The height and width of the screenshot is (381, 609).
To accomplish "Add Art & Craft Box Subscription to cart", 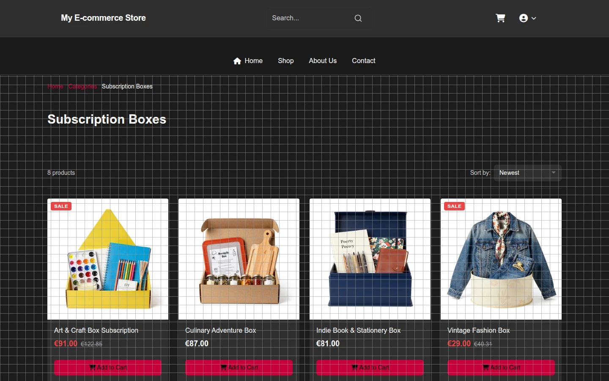I will pyautogui.click(x=108, y=367).
